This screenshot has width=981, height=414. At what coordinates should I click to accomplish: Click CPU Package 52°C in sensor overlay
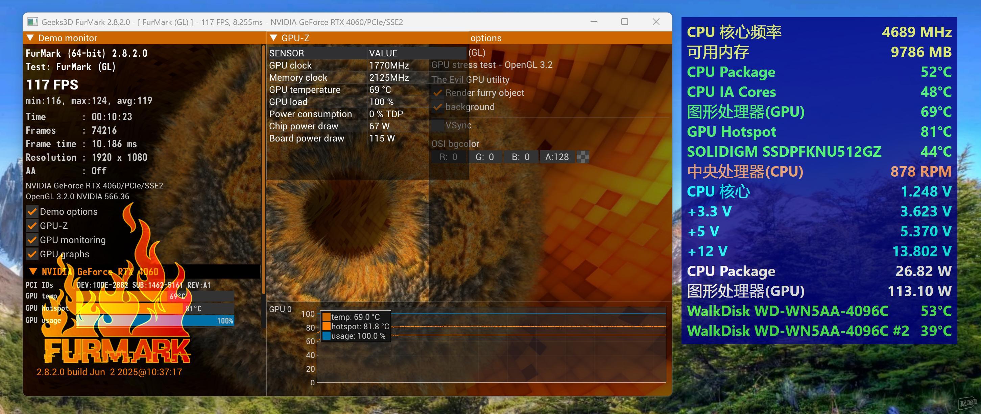coord(819,72)
